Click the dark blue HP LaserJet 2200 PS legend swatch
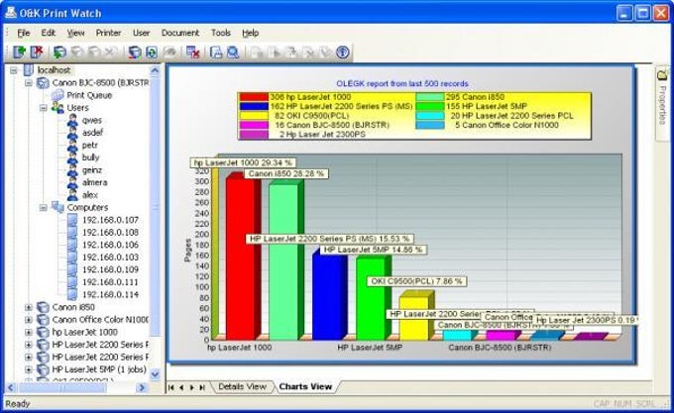The width and height of the screenshot is (674, 413). coord(254,107)
